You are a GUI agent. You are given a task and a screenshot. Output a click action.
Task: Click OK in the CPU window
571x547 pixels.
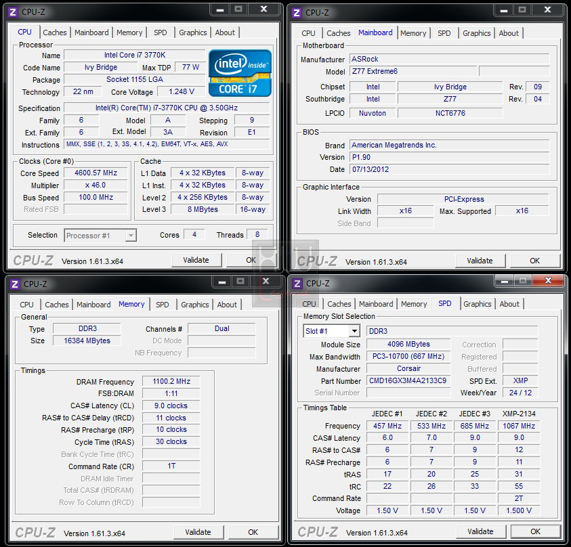(x=251, y=260)
